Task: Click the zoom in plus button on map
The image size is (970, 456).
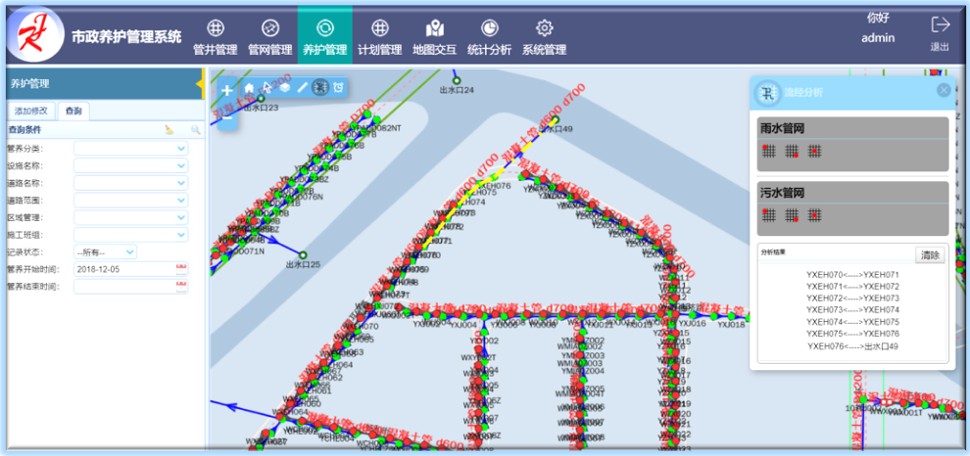Action: point(227,91)
